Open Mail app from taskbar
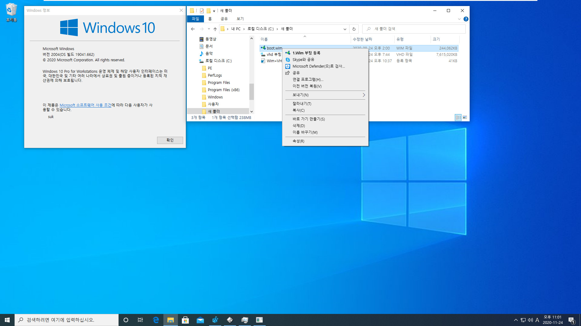The height and width of the screenshot is (326, 581). [200, 320]
